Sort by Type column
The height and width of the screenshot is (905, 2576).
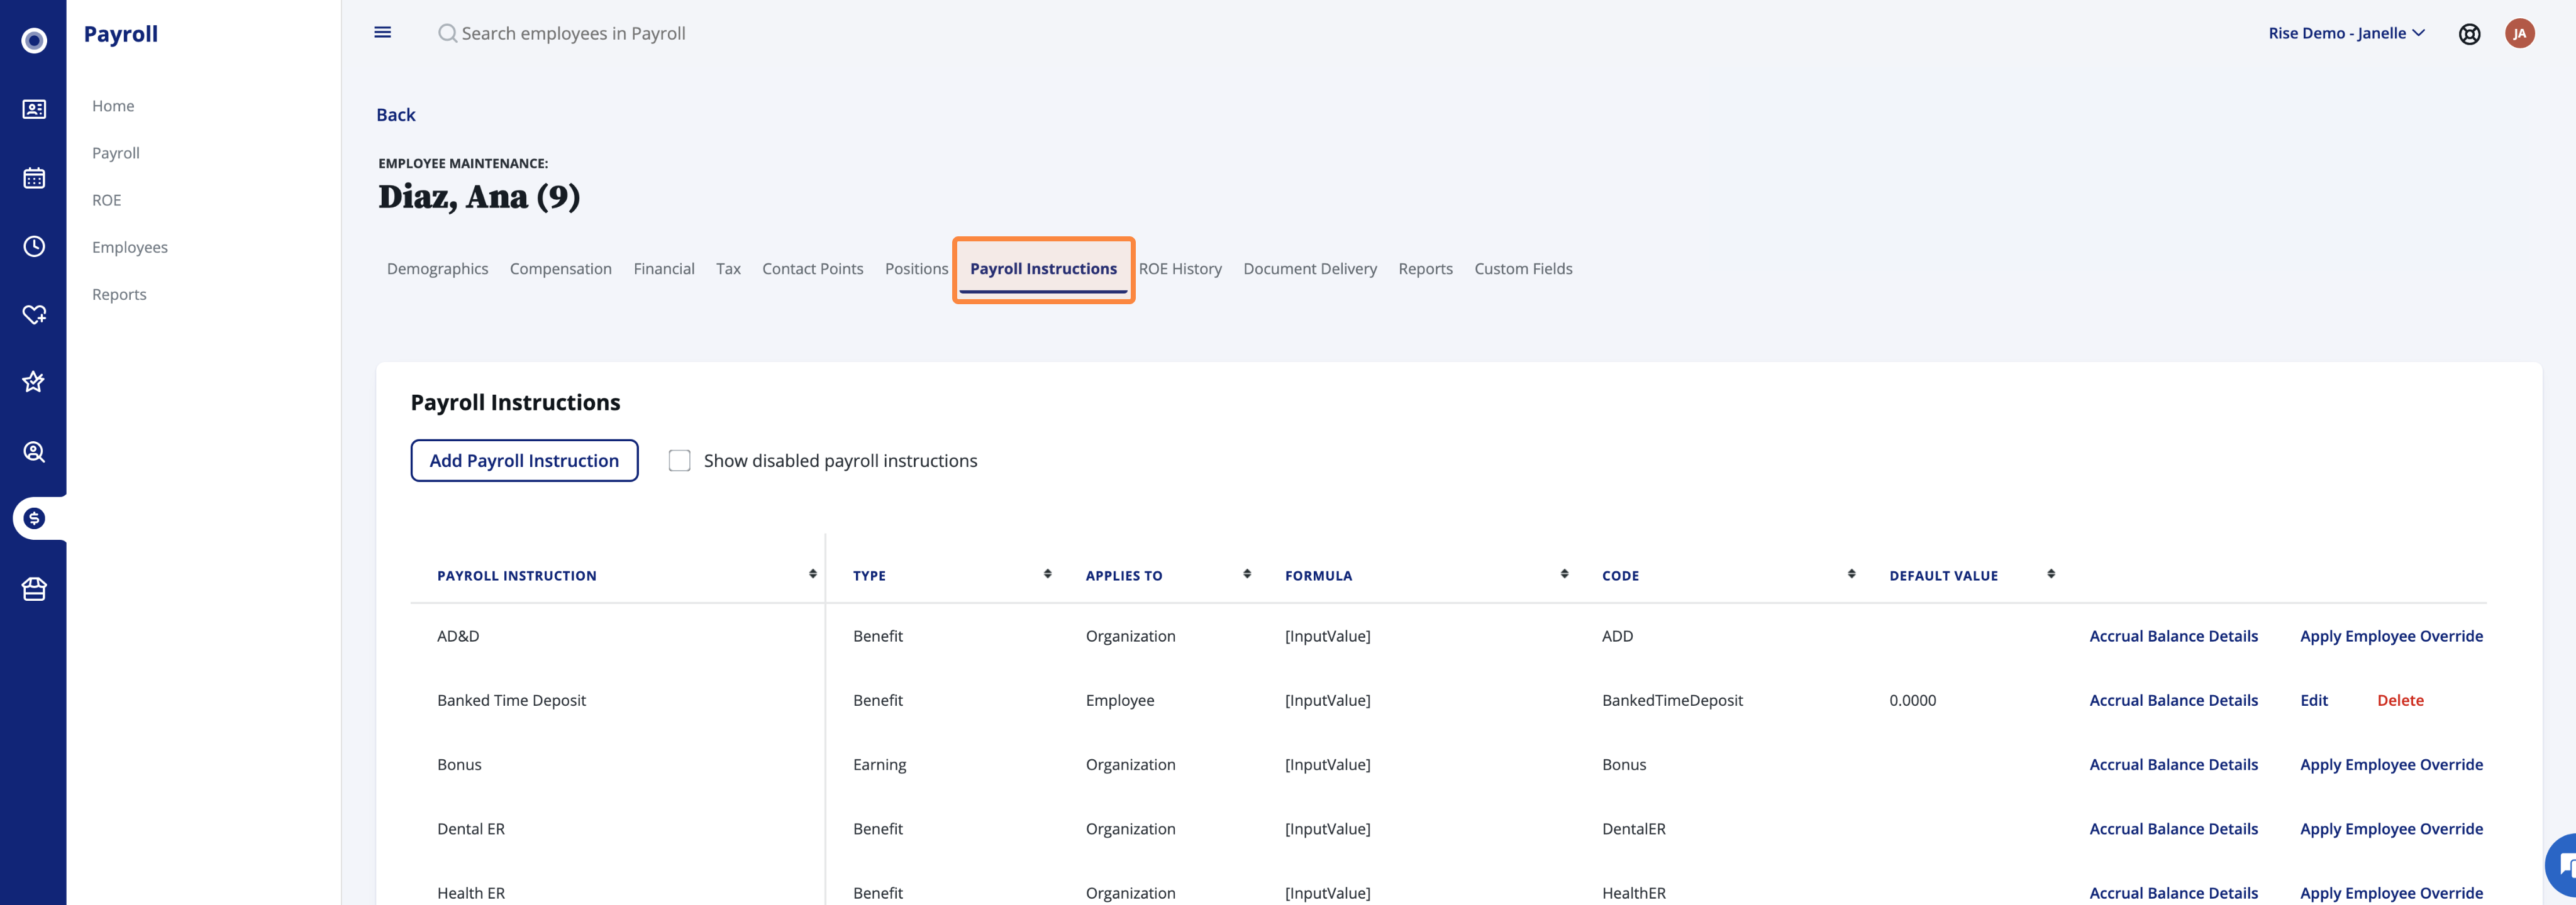[x=1047, y=574]
